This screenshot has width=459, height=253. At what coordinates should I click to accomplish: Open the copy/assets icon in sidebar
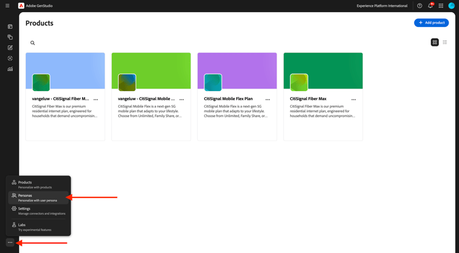point(10,37)
